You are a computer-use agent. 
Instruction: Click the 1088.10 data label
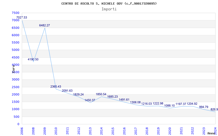point(169,106)
